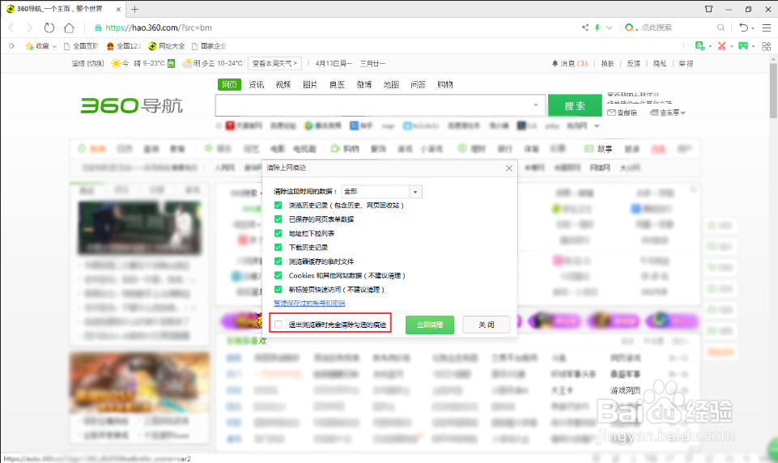This screenshot has width=778, height=463.
Task: Open the 网址大全 bookmark
Action: tap(167, 46)
